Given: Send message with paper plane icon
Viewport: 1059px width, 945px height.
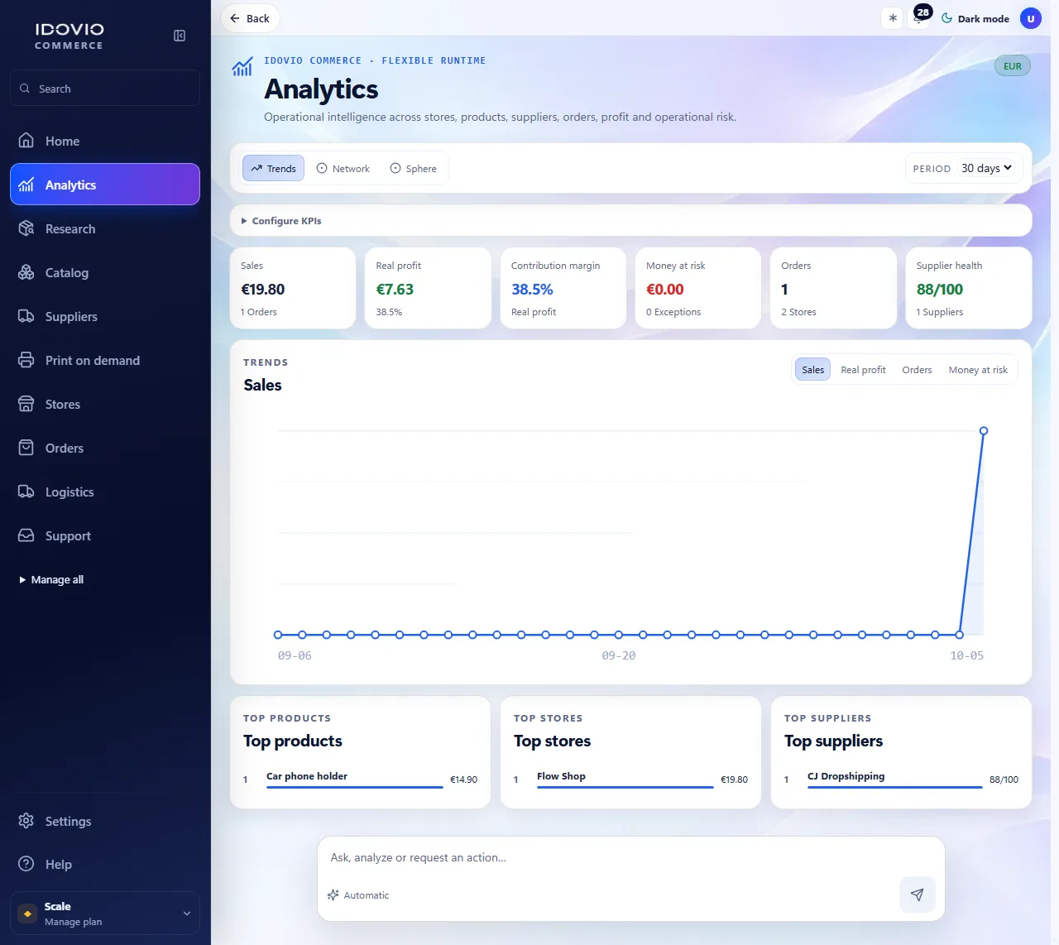Looking at the screenshot, I should pyautogui.click(x=917, y=895).
